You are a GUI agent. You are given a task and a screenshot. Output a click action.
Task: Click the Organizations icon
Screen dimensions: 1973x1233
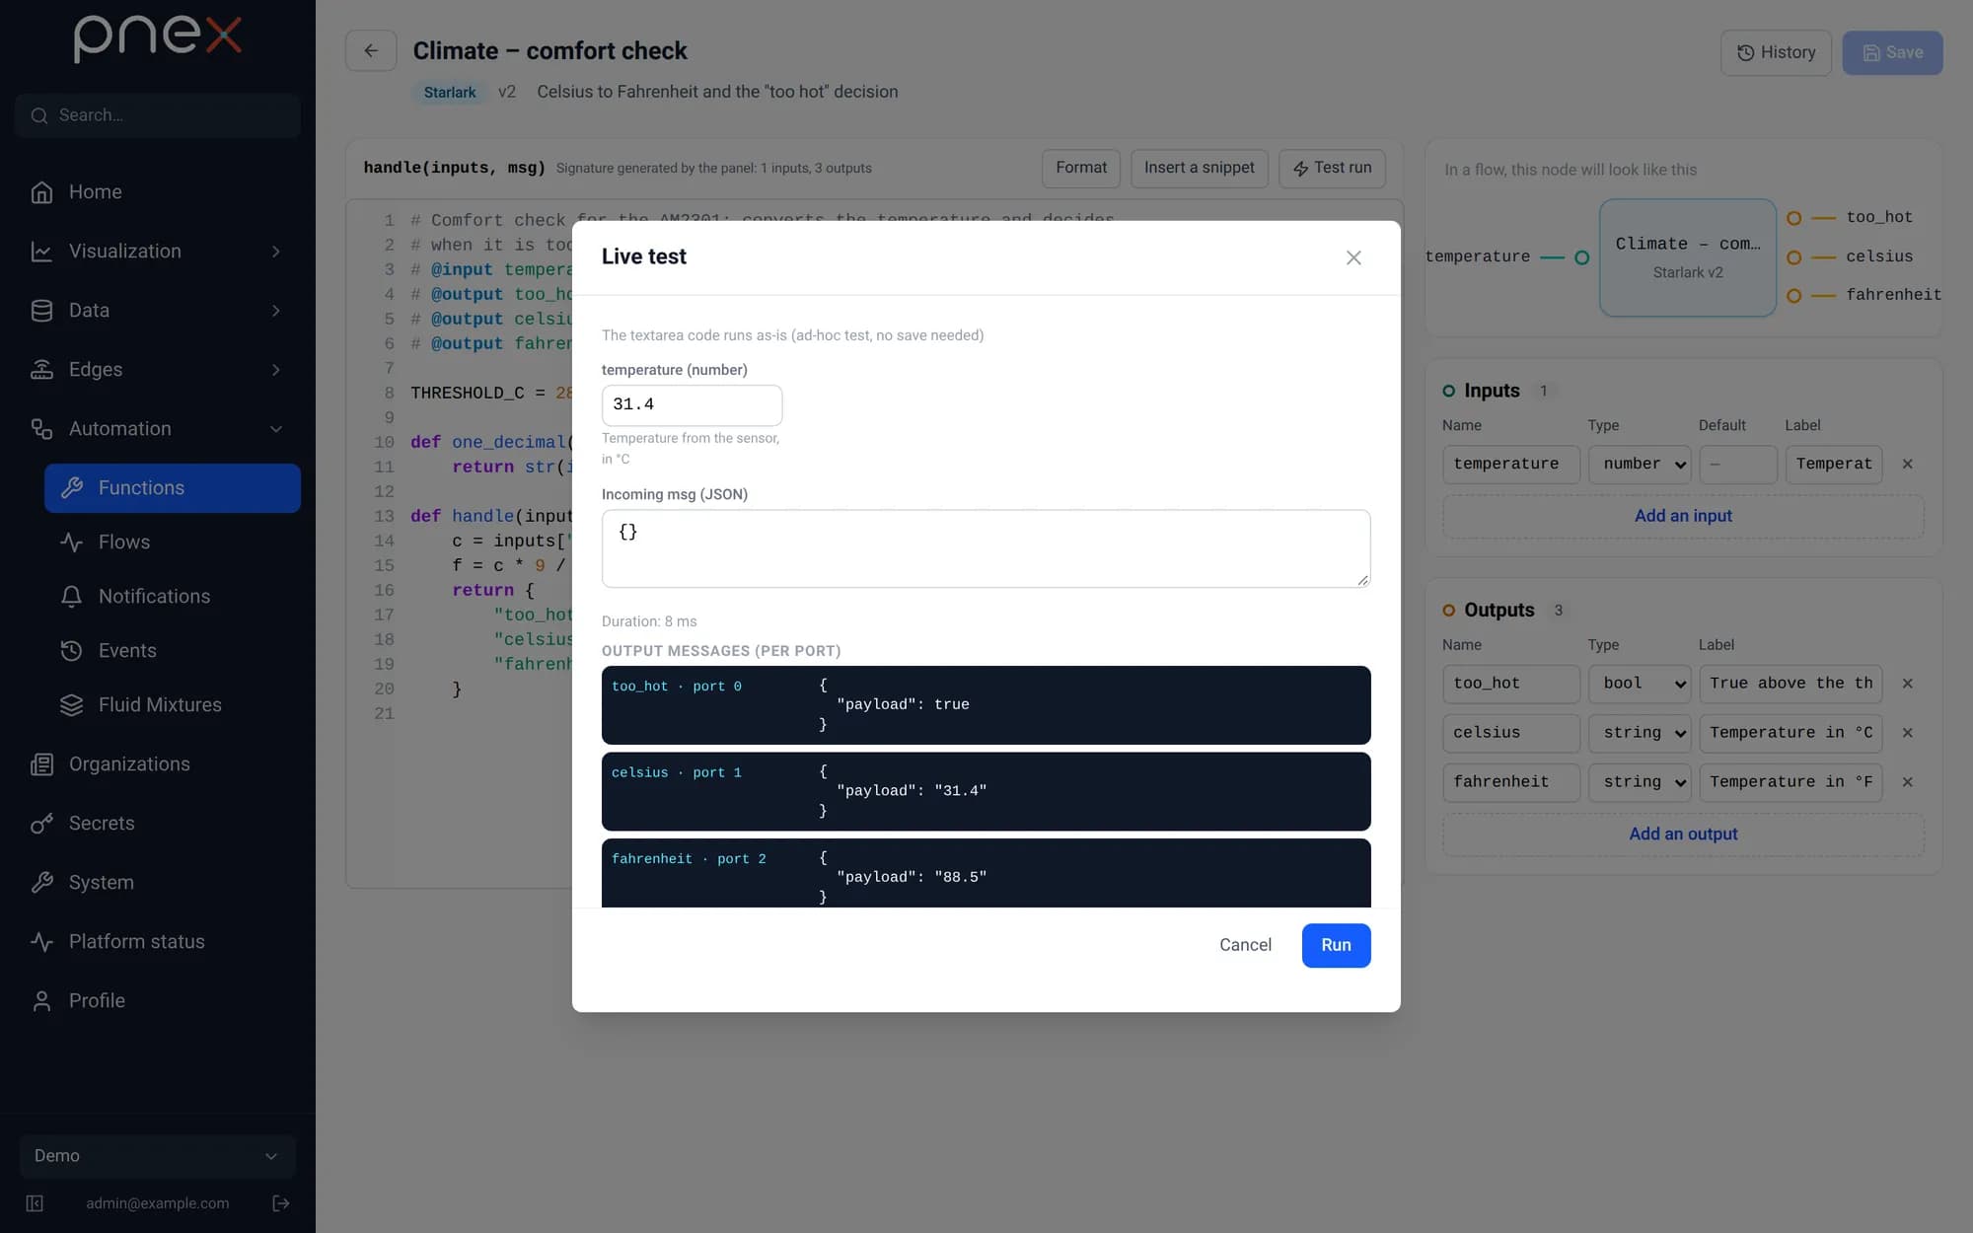[41, 764]
